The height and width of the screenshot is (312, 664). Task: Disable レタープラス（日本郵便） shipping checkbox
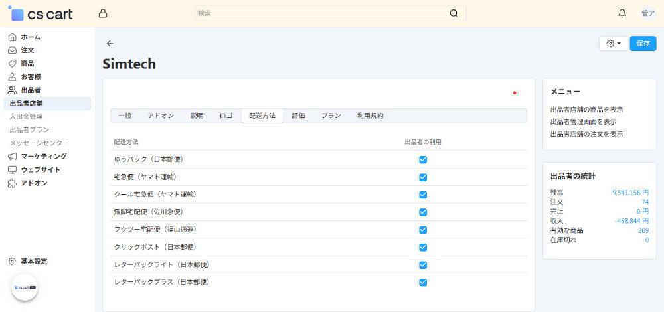423,282
